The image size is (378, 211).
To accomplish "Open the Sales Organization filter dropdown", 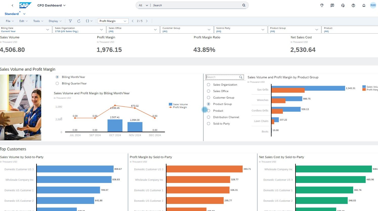I will click(101, 30).
